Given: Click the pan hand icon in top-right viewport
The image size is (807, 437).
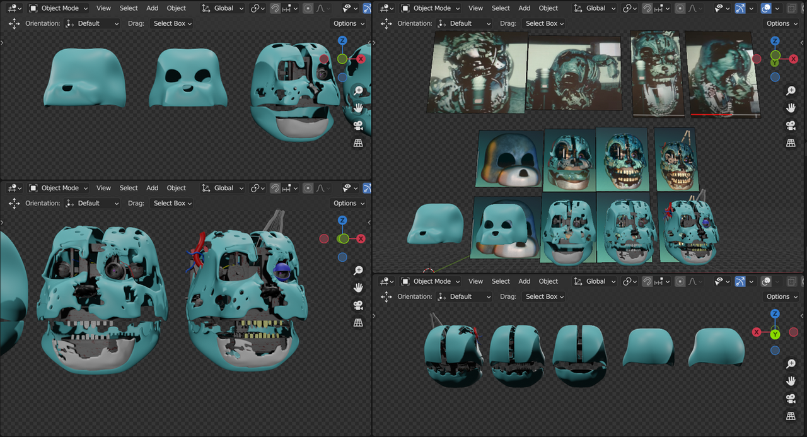Looking at the screenshot, I should pyautogui.click(x=791, y=108).
